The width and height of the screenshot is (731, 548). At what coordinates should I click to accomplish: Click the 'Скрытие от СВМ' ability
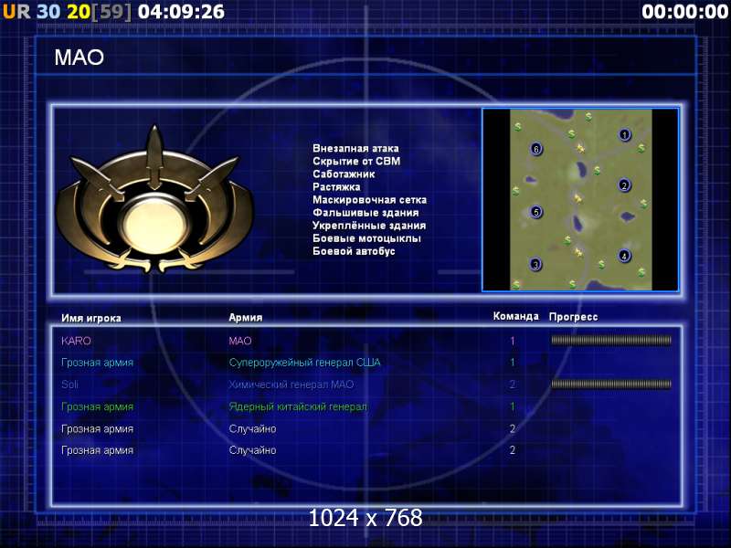click(x=356, y=162)
